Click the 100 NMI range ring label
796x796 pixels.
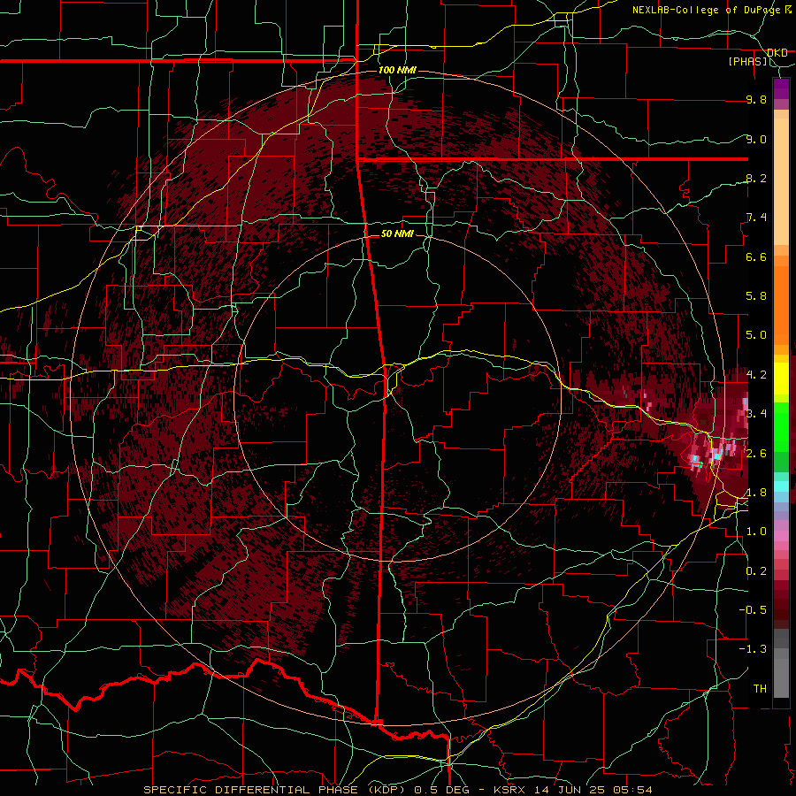click(397, 70)
